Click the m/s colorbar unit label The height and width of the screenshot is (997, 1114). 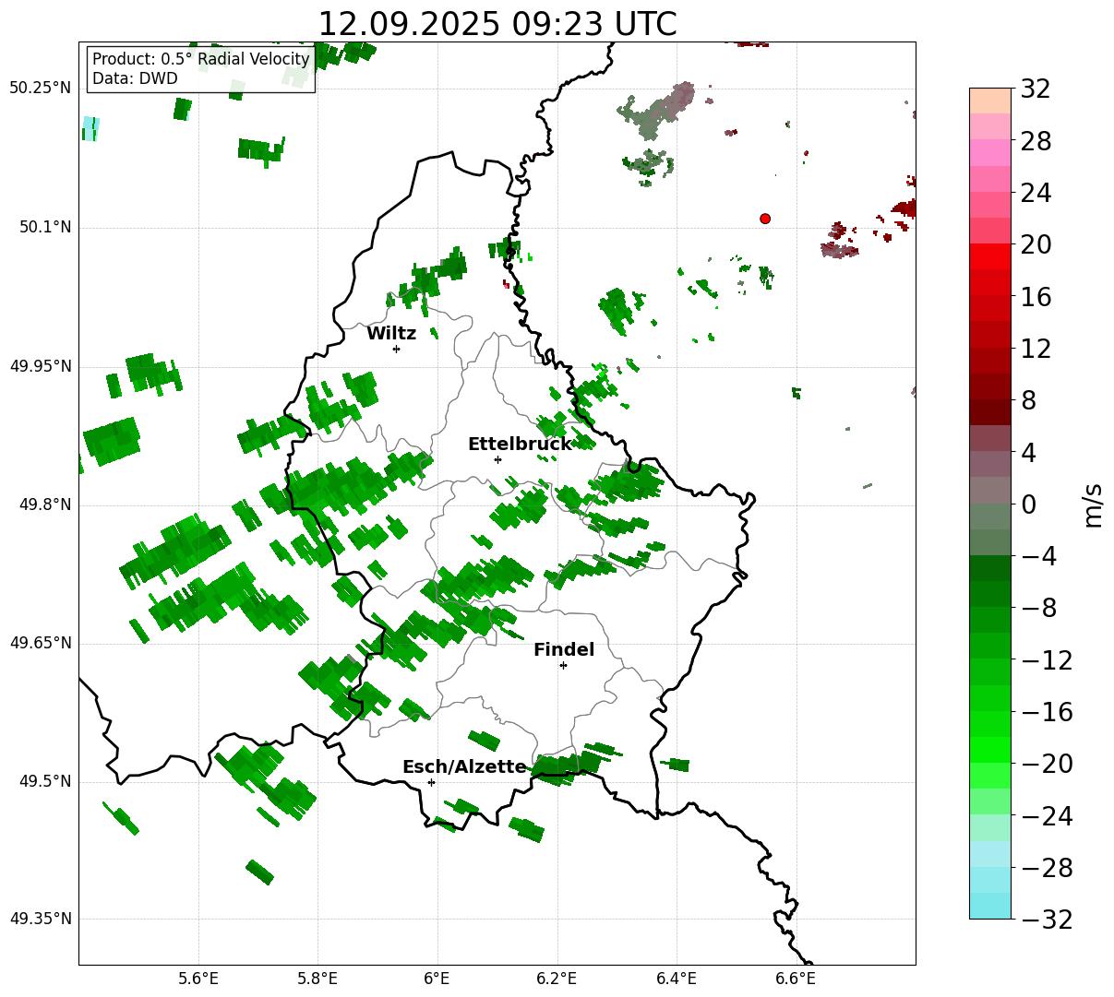click(x=1093, y=504)
